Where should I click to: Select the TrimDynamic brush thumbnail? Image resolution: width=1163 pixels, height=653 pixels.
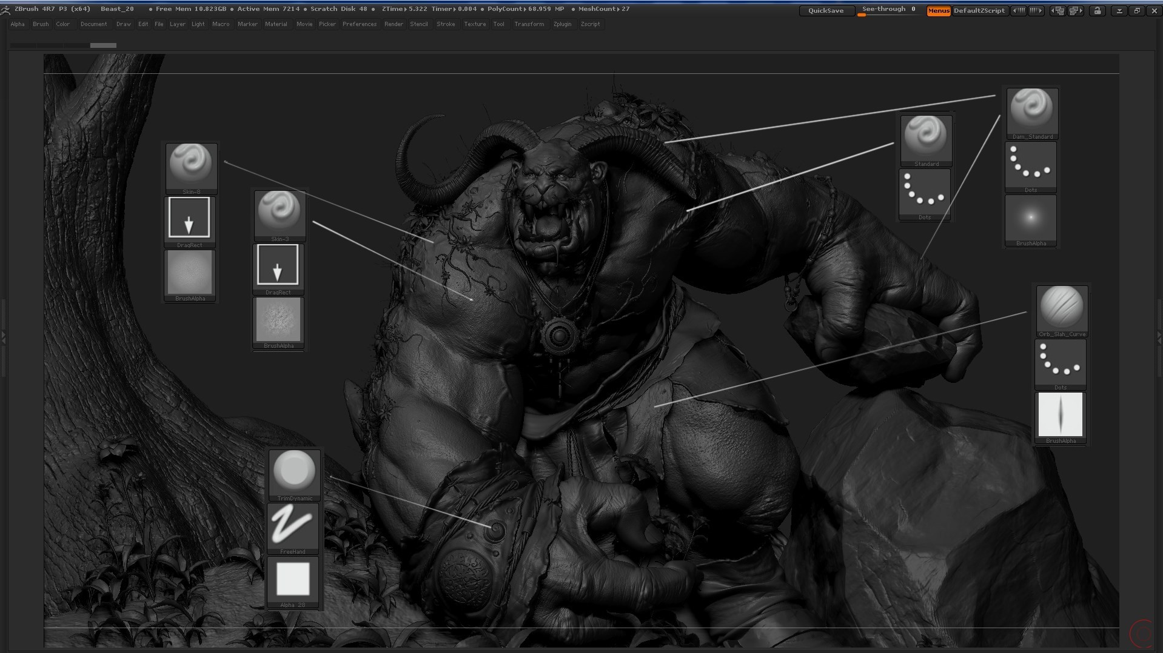pos(295,476)
